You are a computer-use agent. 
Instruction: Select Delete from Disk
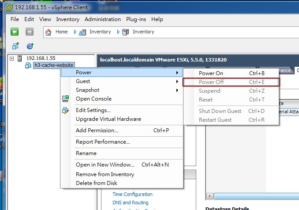pyautogui.click(x=122, y=183)
